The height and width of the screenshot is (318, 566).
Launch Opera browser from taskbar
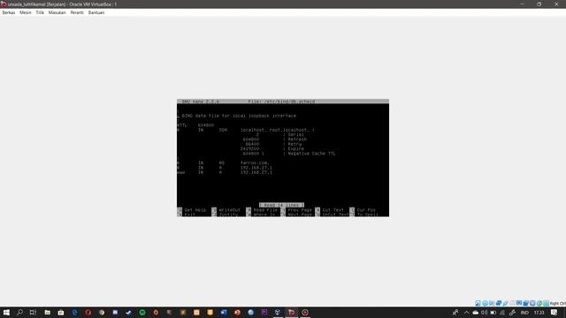pyautogui.click(x=88, y=312)
